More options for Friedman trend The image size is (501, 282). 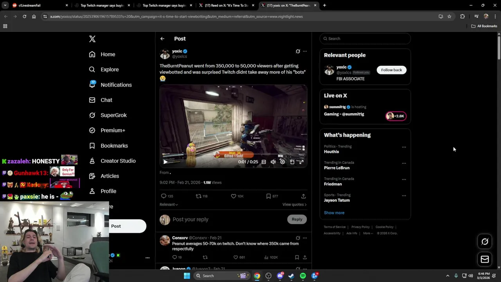(x=404, y=179)
